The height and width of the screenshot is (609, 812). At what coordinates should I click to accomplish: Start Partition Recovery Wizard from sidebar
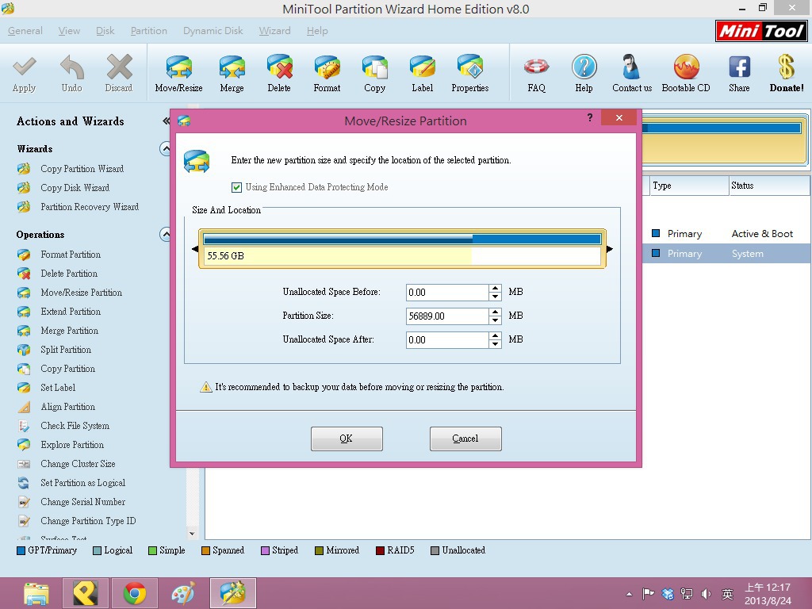coord(90,207)
